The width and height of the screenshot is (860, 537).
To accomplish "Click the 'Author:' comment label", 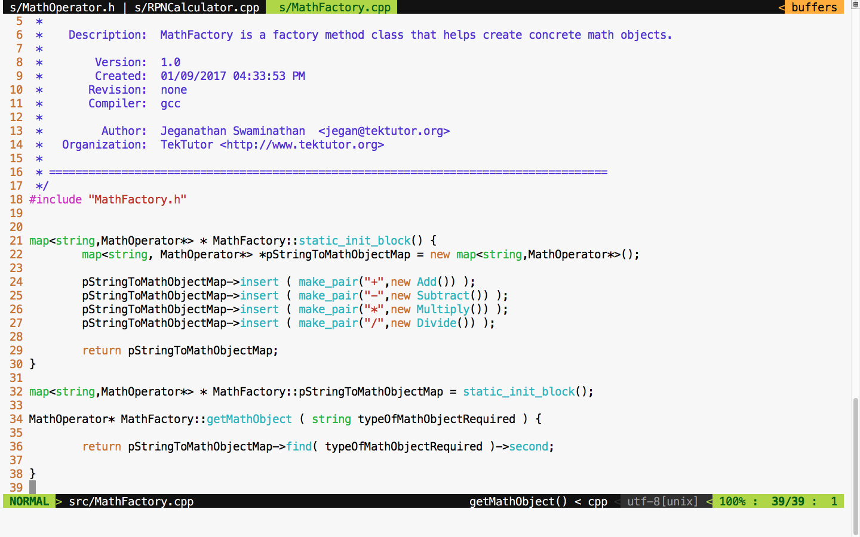I will click(x=124, y=131).
